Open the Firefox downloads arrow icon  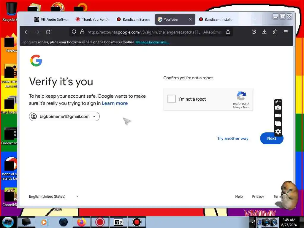[x=264, y=32]
